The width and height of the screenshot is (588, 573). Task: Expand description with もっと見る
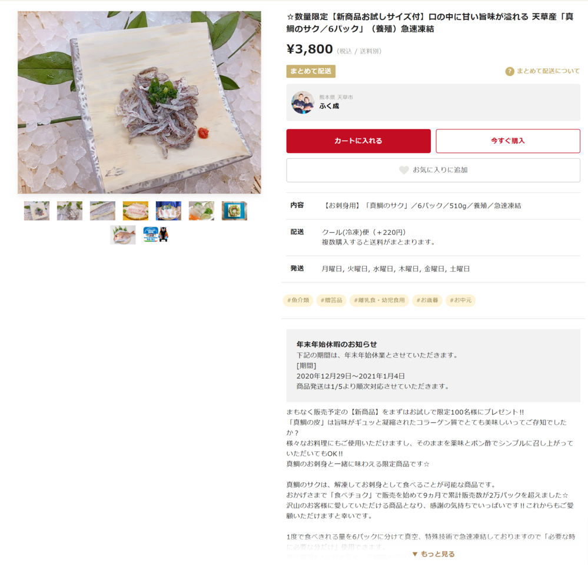click(x=433, y=554)
